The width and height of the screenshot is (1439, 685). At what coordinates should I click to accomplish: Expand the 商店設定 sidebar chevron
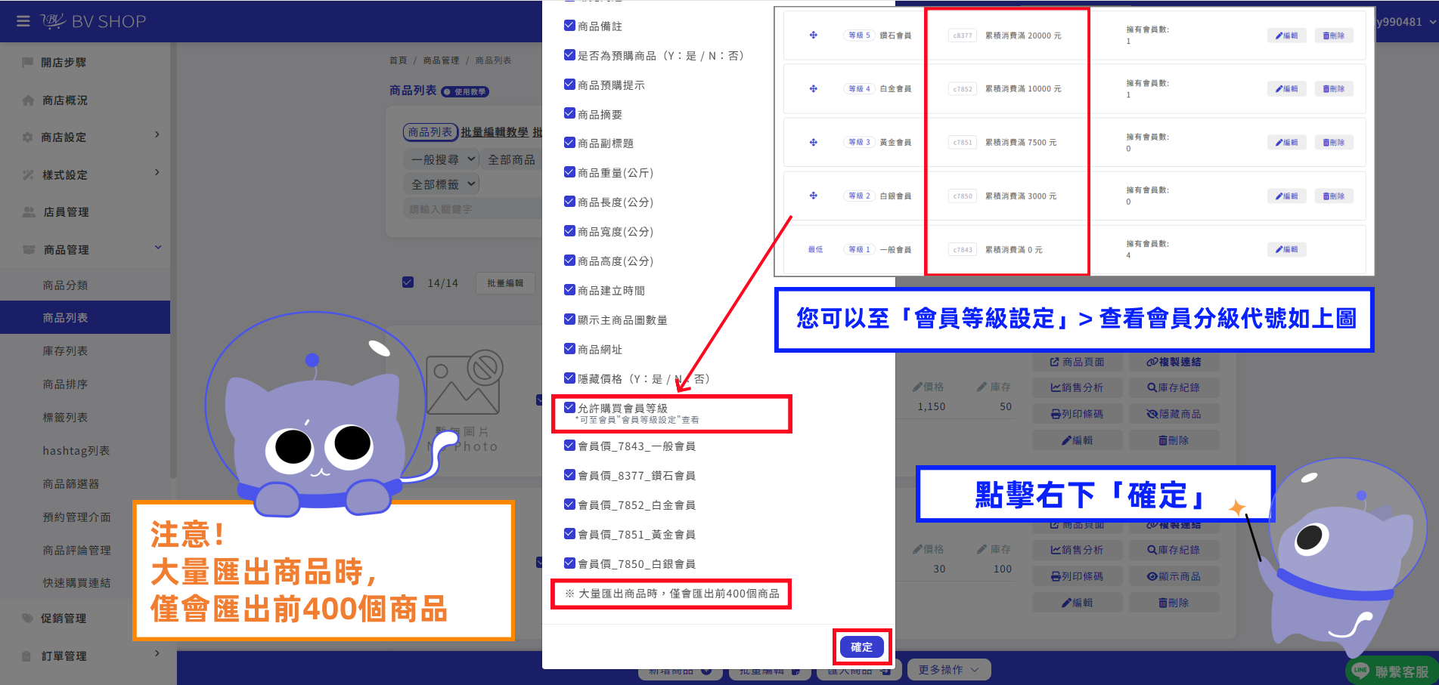(x=157, y=135)
